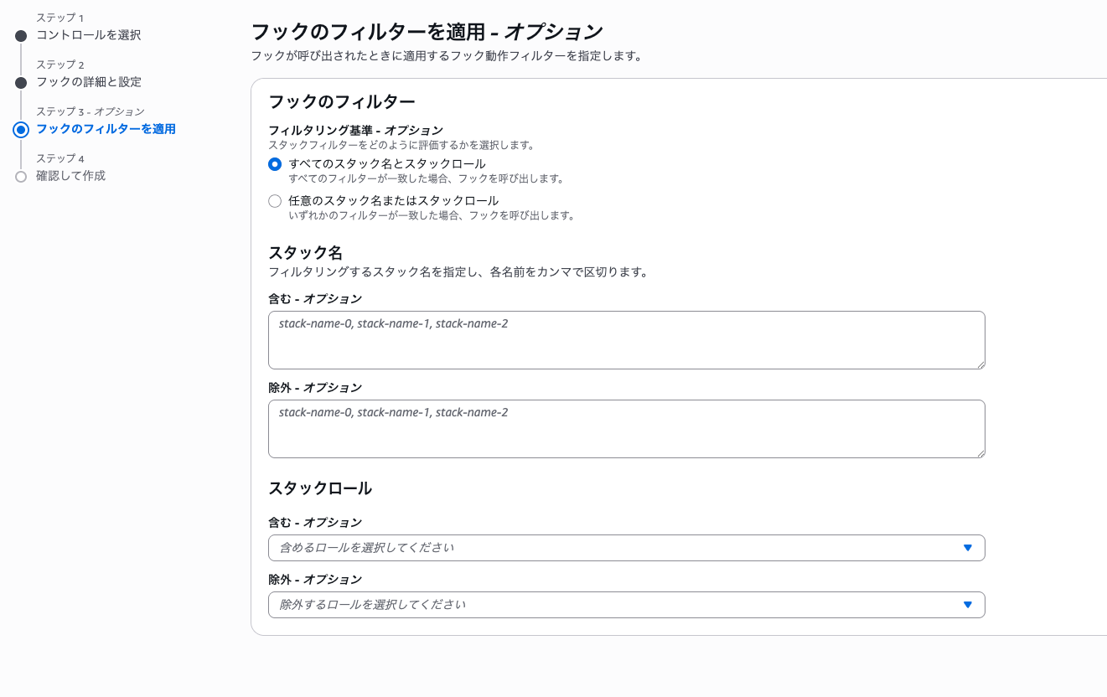The height and width of the screenshot is (697, 1107).
Task: Click current step フックのフィルターを適用
Action: click(106, 129)
